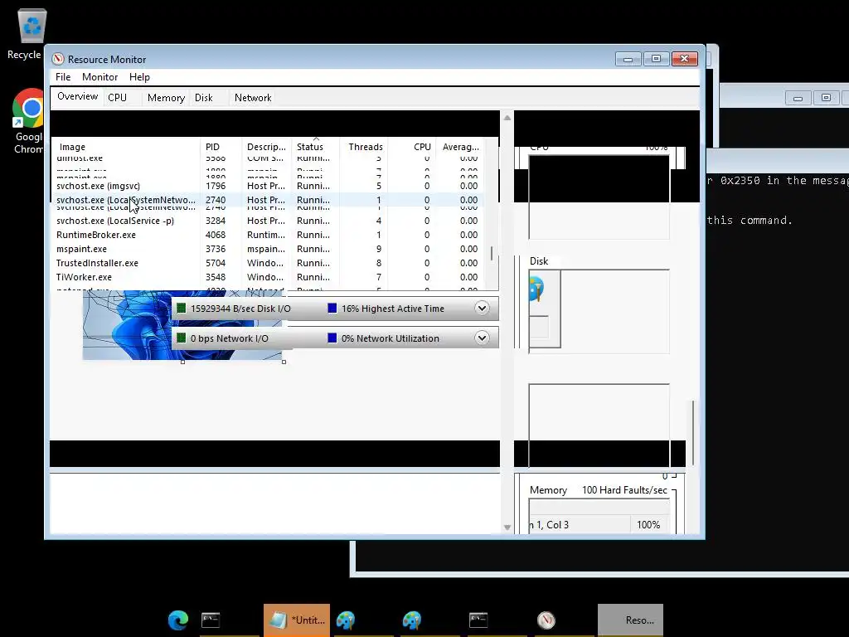
Task: Select the mspaint.exe process row
Action: pyautogui.click(x=269, y=249)
